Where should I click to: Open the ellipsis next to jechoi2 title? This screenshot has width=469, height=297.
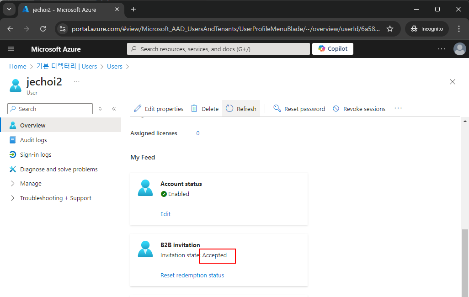click(77, 82)
